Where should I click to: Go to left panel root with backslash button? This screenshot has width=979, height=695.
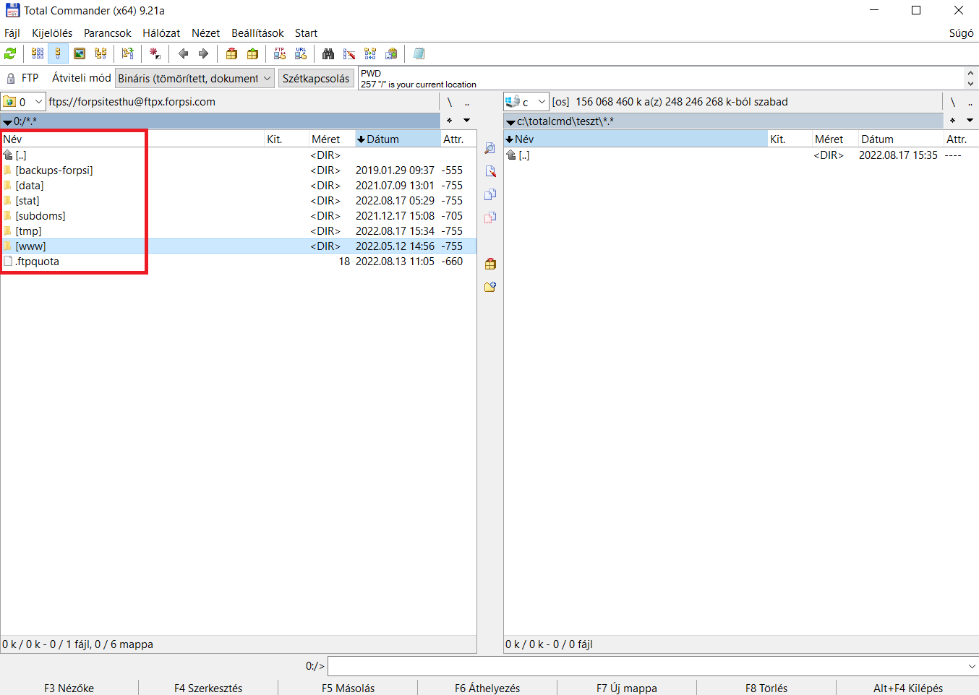tap(449, 102)
